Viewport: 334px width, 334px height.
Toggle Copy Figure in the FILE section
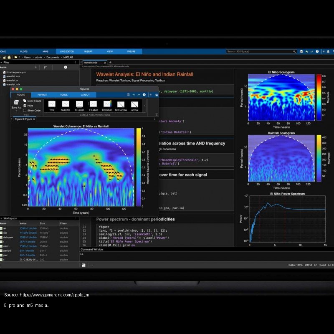coord(34,101)
